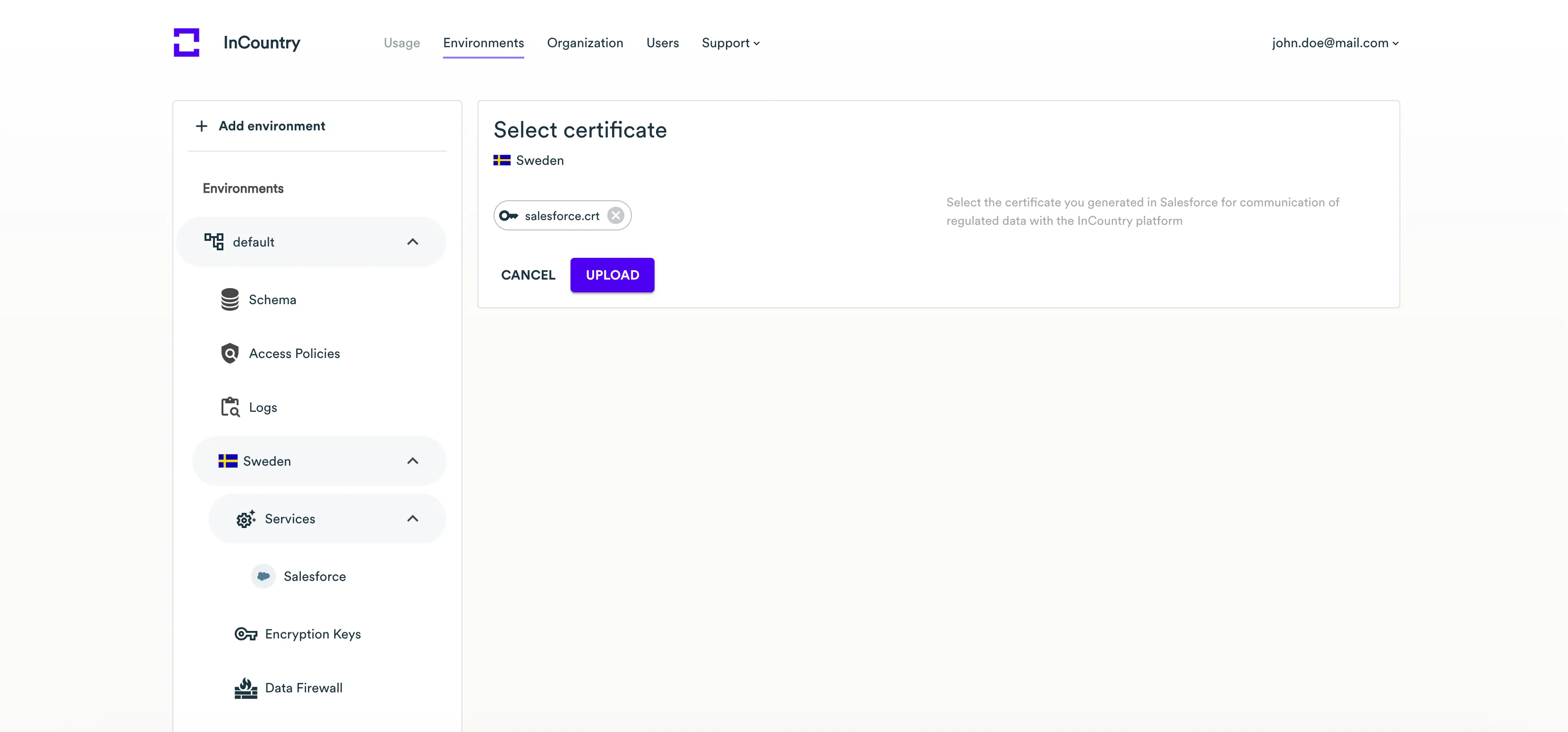1568x732 pixels.
Task: Click the InCountry logo icon
Action: click(186, 43)
